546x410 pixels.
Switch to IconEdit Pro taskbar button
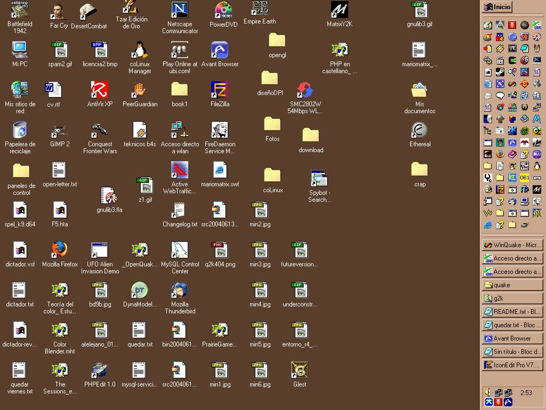(x=512, y=365)
